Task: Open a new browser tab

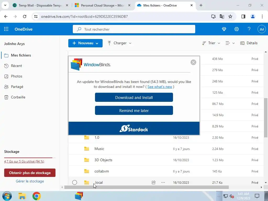Action: 201,5
